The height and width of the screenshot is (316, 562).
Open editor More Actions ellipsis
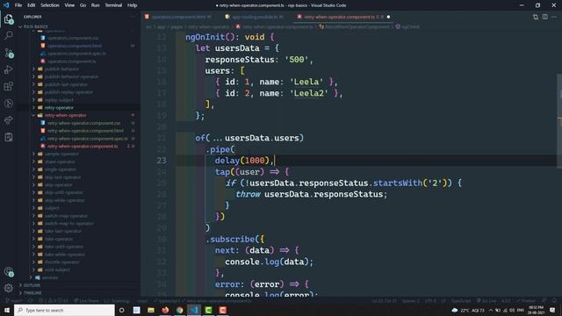pos(554,17)
